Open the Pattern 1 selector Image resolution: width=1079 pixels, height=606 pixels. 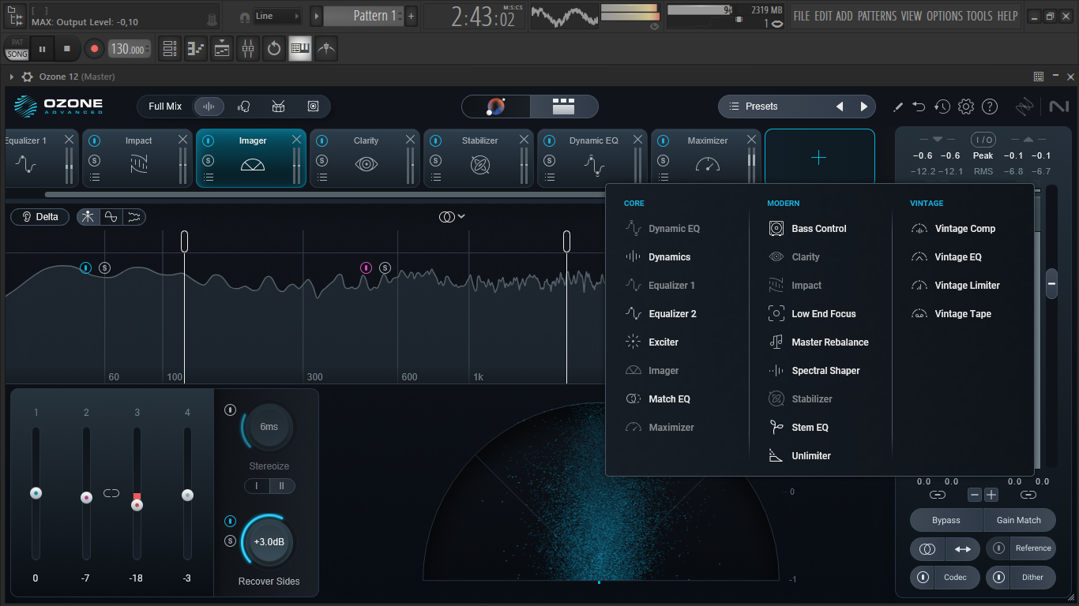pos(364,16)
